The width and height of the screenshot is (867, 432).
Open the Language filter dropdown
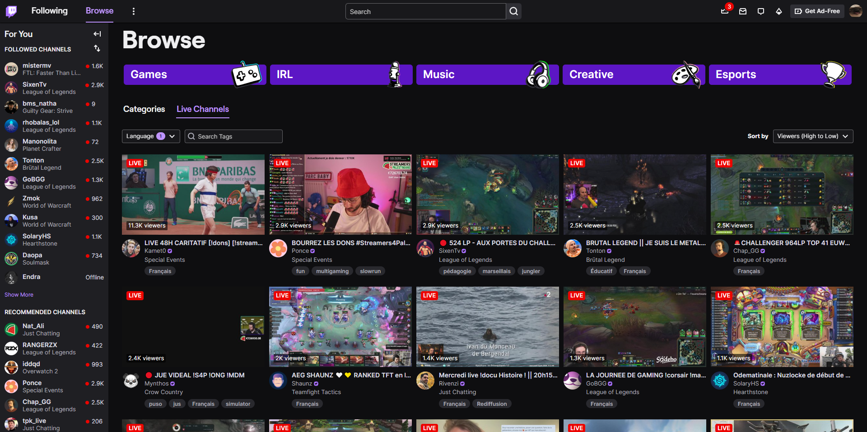pos(150,136)
